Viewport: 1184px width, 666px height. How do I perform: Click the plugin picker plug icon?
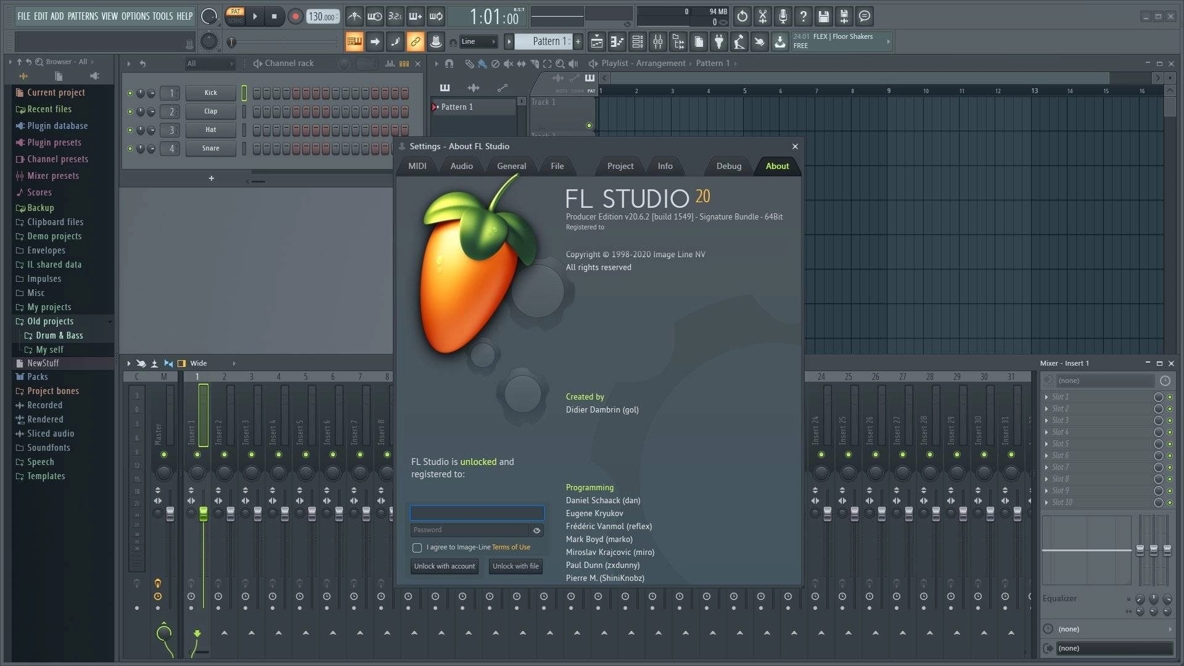click(719, 42)
